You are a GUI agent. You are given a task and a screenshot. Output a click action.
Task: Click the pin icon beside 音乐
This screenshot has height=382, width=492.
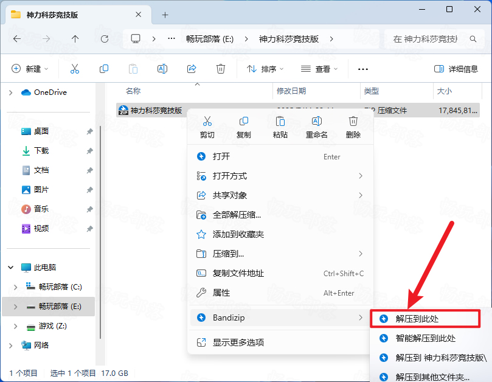tap(90, 209)
